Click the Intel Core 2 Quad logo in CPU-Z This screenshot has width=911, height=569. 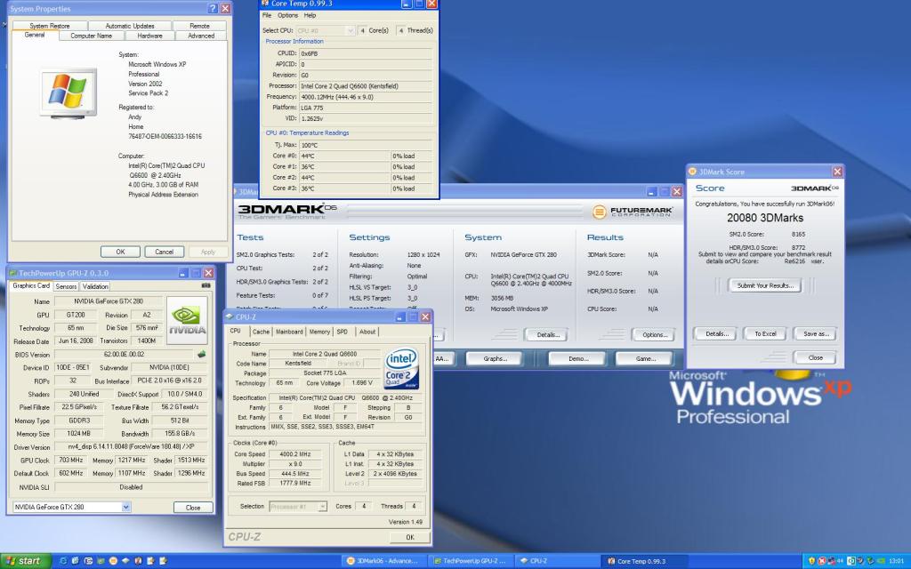[401, 369]
